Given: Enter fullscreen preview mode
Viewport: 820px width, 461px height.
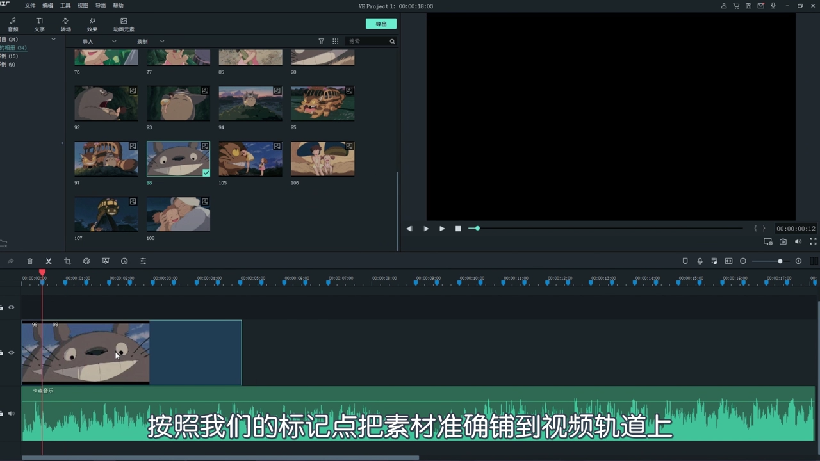Looking at the screenshot, I should 813,242.
